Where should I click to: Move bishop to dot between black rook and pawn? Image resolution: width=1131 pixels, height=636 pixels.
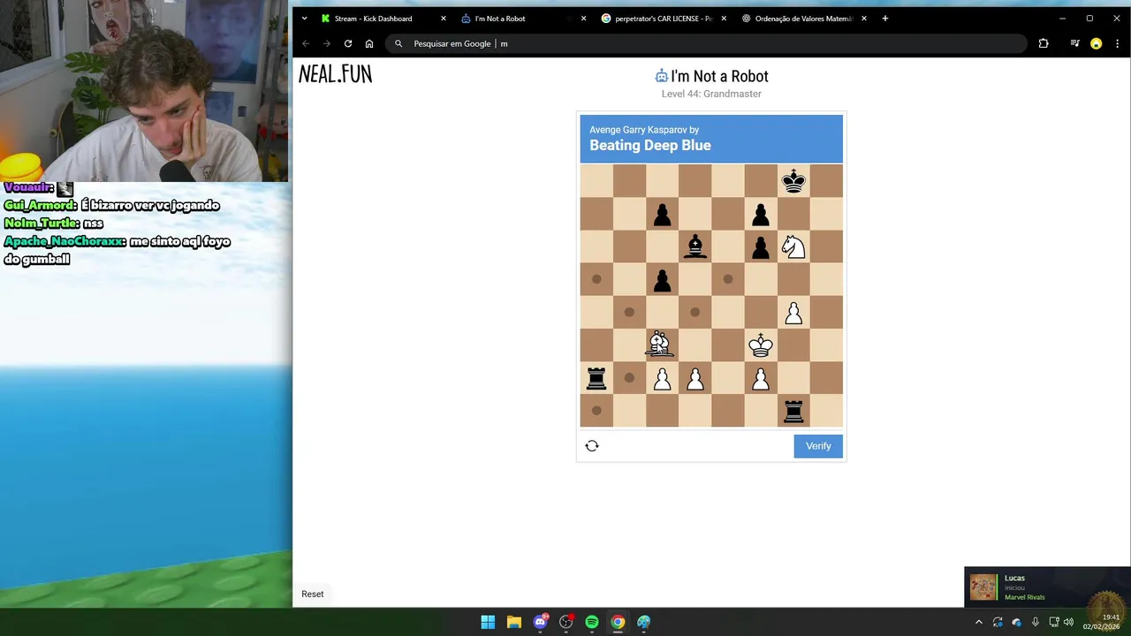point(629,378)
